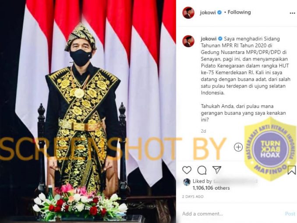Open the post photo of the president
297x223 pixels.
tap(88, 111)
